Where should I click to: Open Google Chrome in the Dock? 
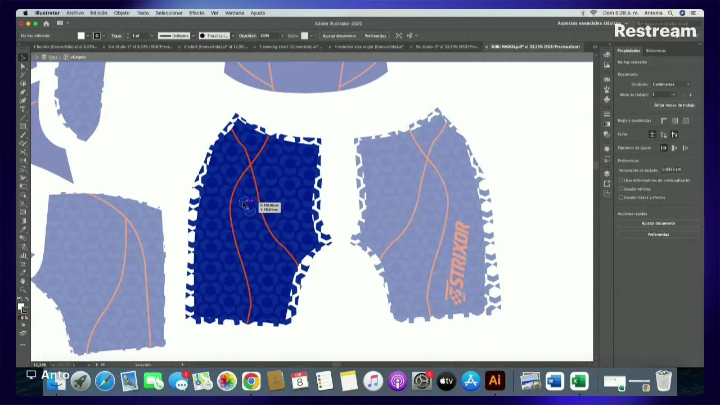[251, 381]
